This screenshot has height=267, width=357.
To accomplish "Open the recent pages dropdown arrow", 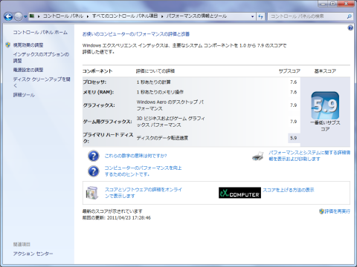I will tap(25, 17).
